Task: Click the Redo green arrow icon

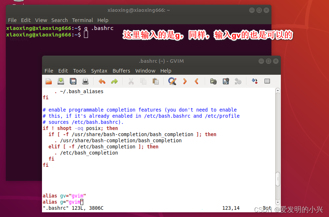Action: point(114,81)
